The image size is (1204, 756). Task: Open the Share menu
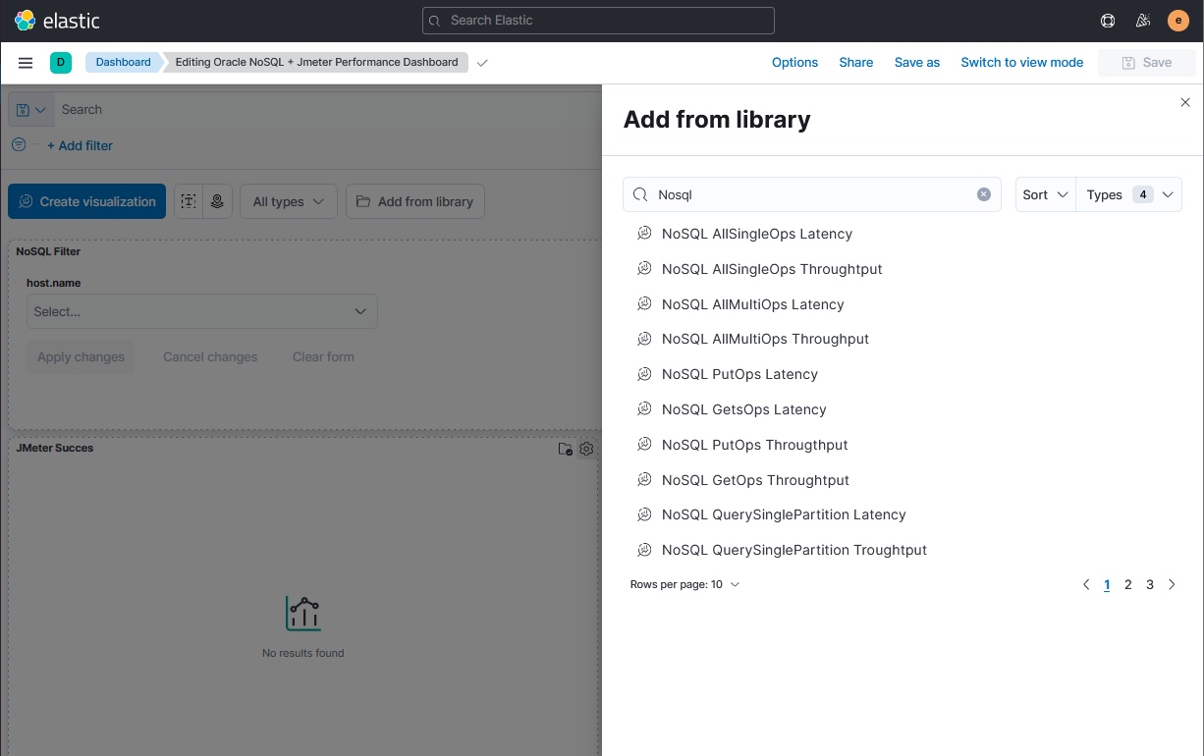pyautogui.click(x=856, y=63)
